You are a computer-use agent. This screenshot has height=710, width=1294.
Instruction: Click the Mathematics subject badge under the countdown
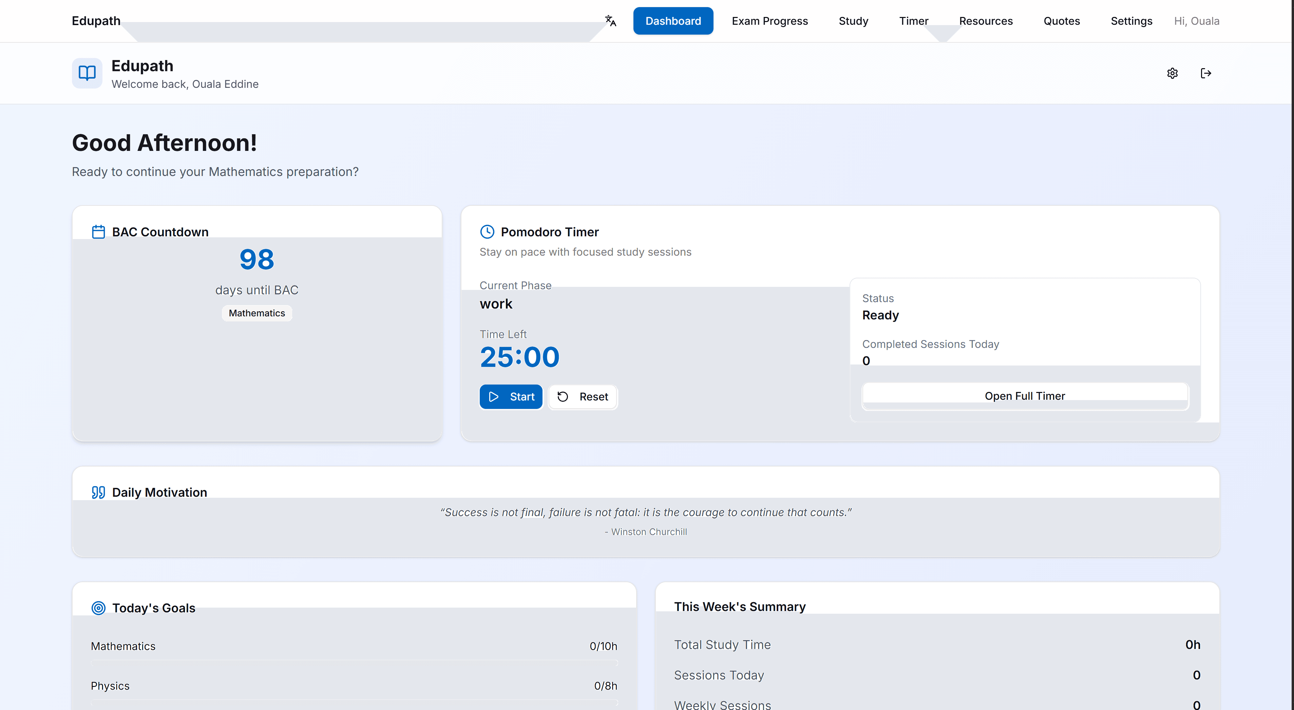[x=257, y=313]
